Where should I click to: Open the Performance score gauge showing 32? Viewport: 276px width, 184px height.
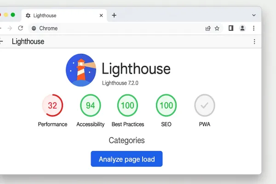pyautogui.click(x=52, y=105)
